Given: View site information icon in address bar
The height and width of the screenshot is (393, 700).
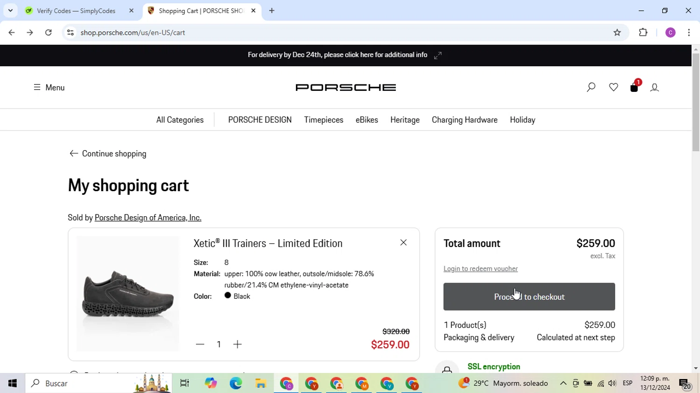Looking at the screenshot, I should [70, 33].
